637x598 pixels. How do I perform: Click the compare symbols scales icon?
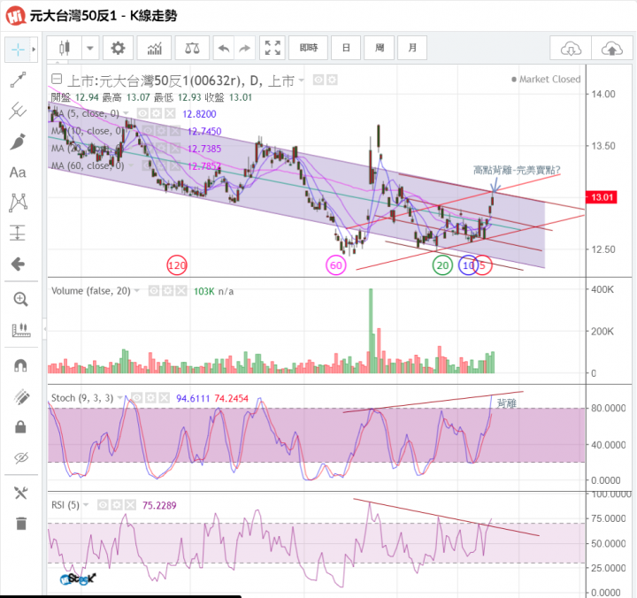[x=192, y=48]
